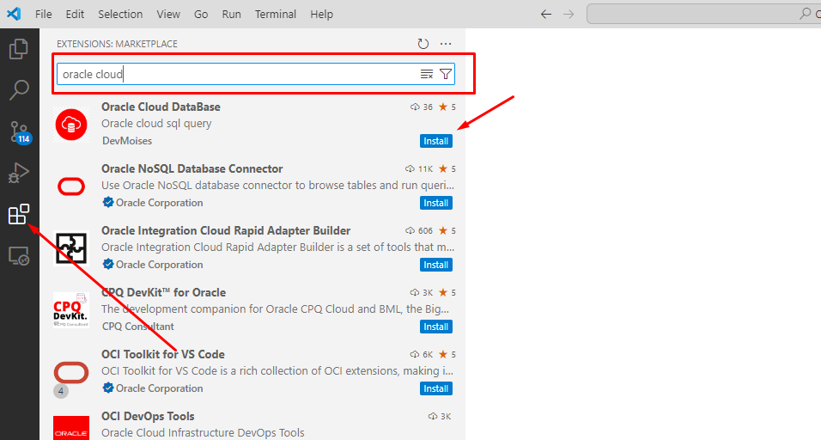The height and width of the screenshot is (440, 821).
Task: Open the Views and More Actions ellipsis
Action: tap(446, 44)
